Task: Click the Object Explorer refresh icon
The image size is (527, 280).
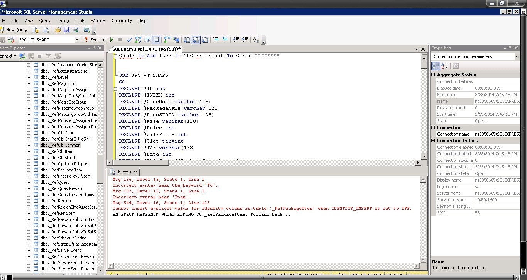Action: click(57, 56)
